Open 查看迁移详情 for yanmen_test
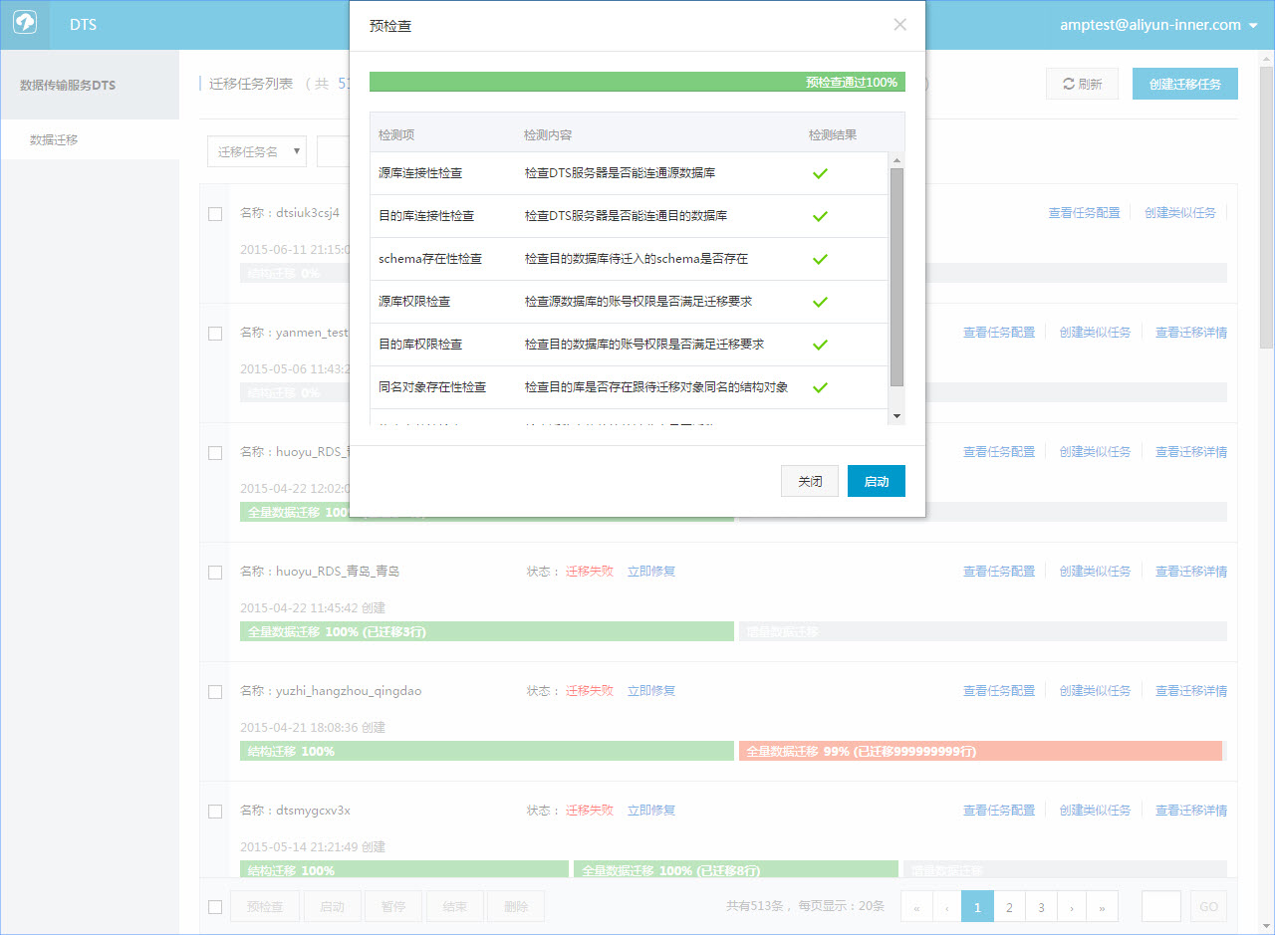 1191,333
